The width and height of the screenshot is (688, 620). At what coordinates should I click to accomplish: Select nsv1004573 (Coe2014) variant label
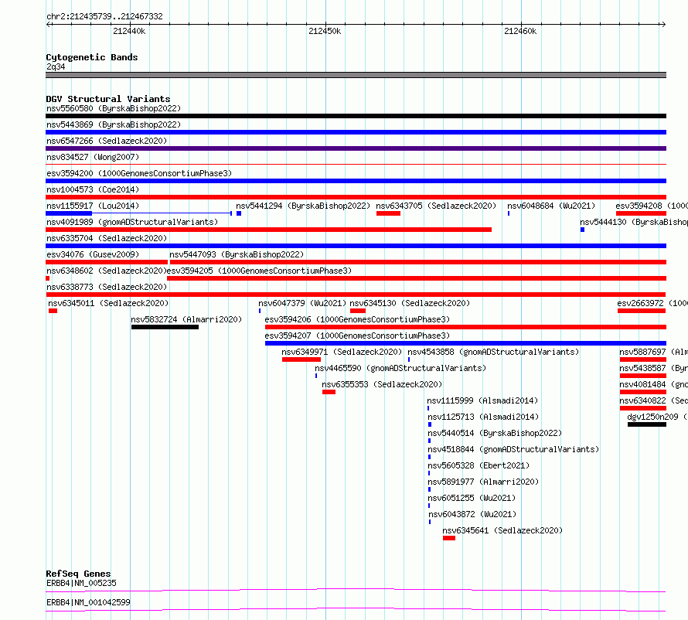[x=93, y=189]
